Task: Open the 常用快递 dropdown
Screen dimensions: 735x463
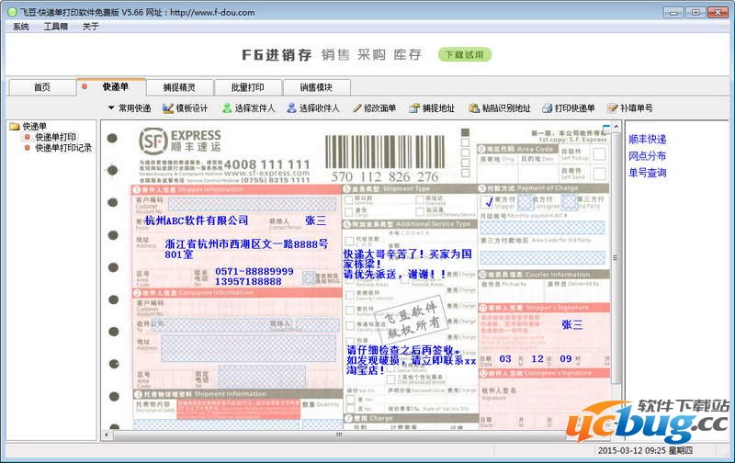Action: click(130, 108)
